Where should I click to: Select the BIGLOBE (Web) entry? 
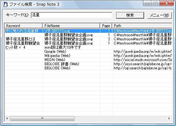57,68
